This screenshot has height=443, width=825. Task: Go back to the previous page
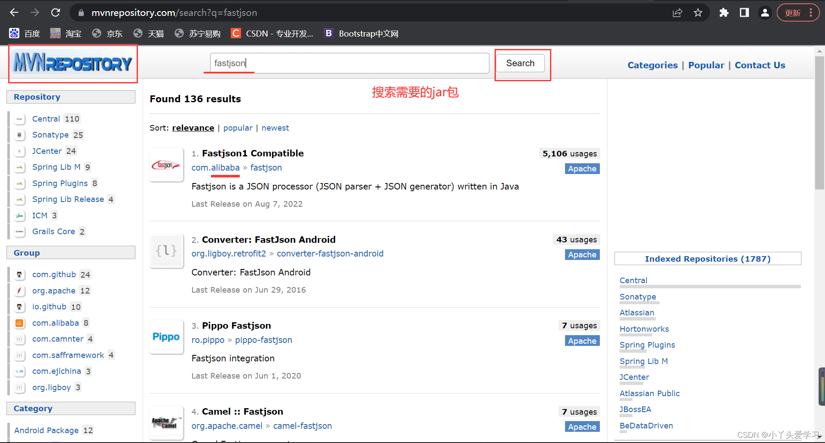14,12
